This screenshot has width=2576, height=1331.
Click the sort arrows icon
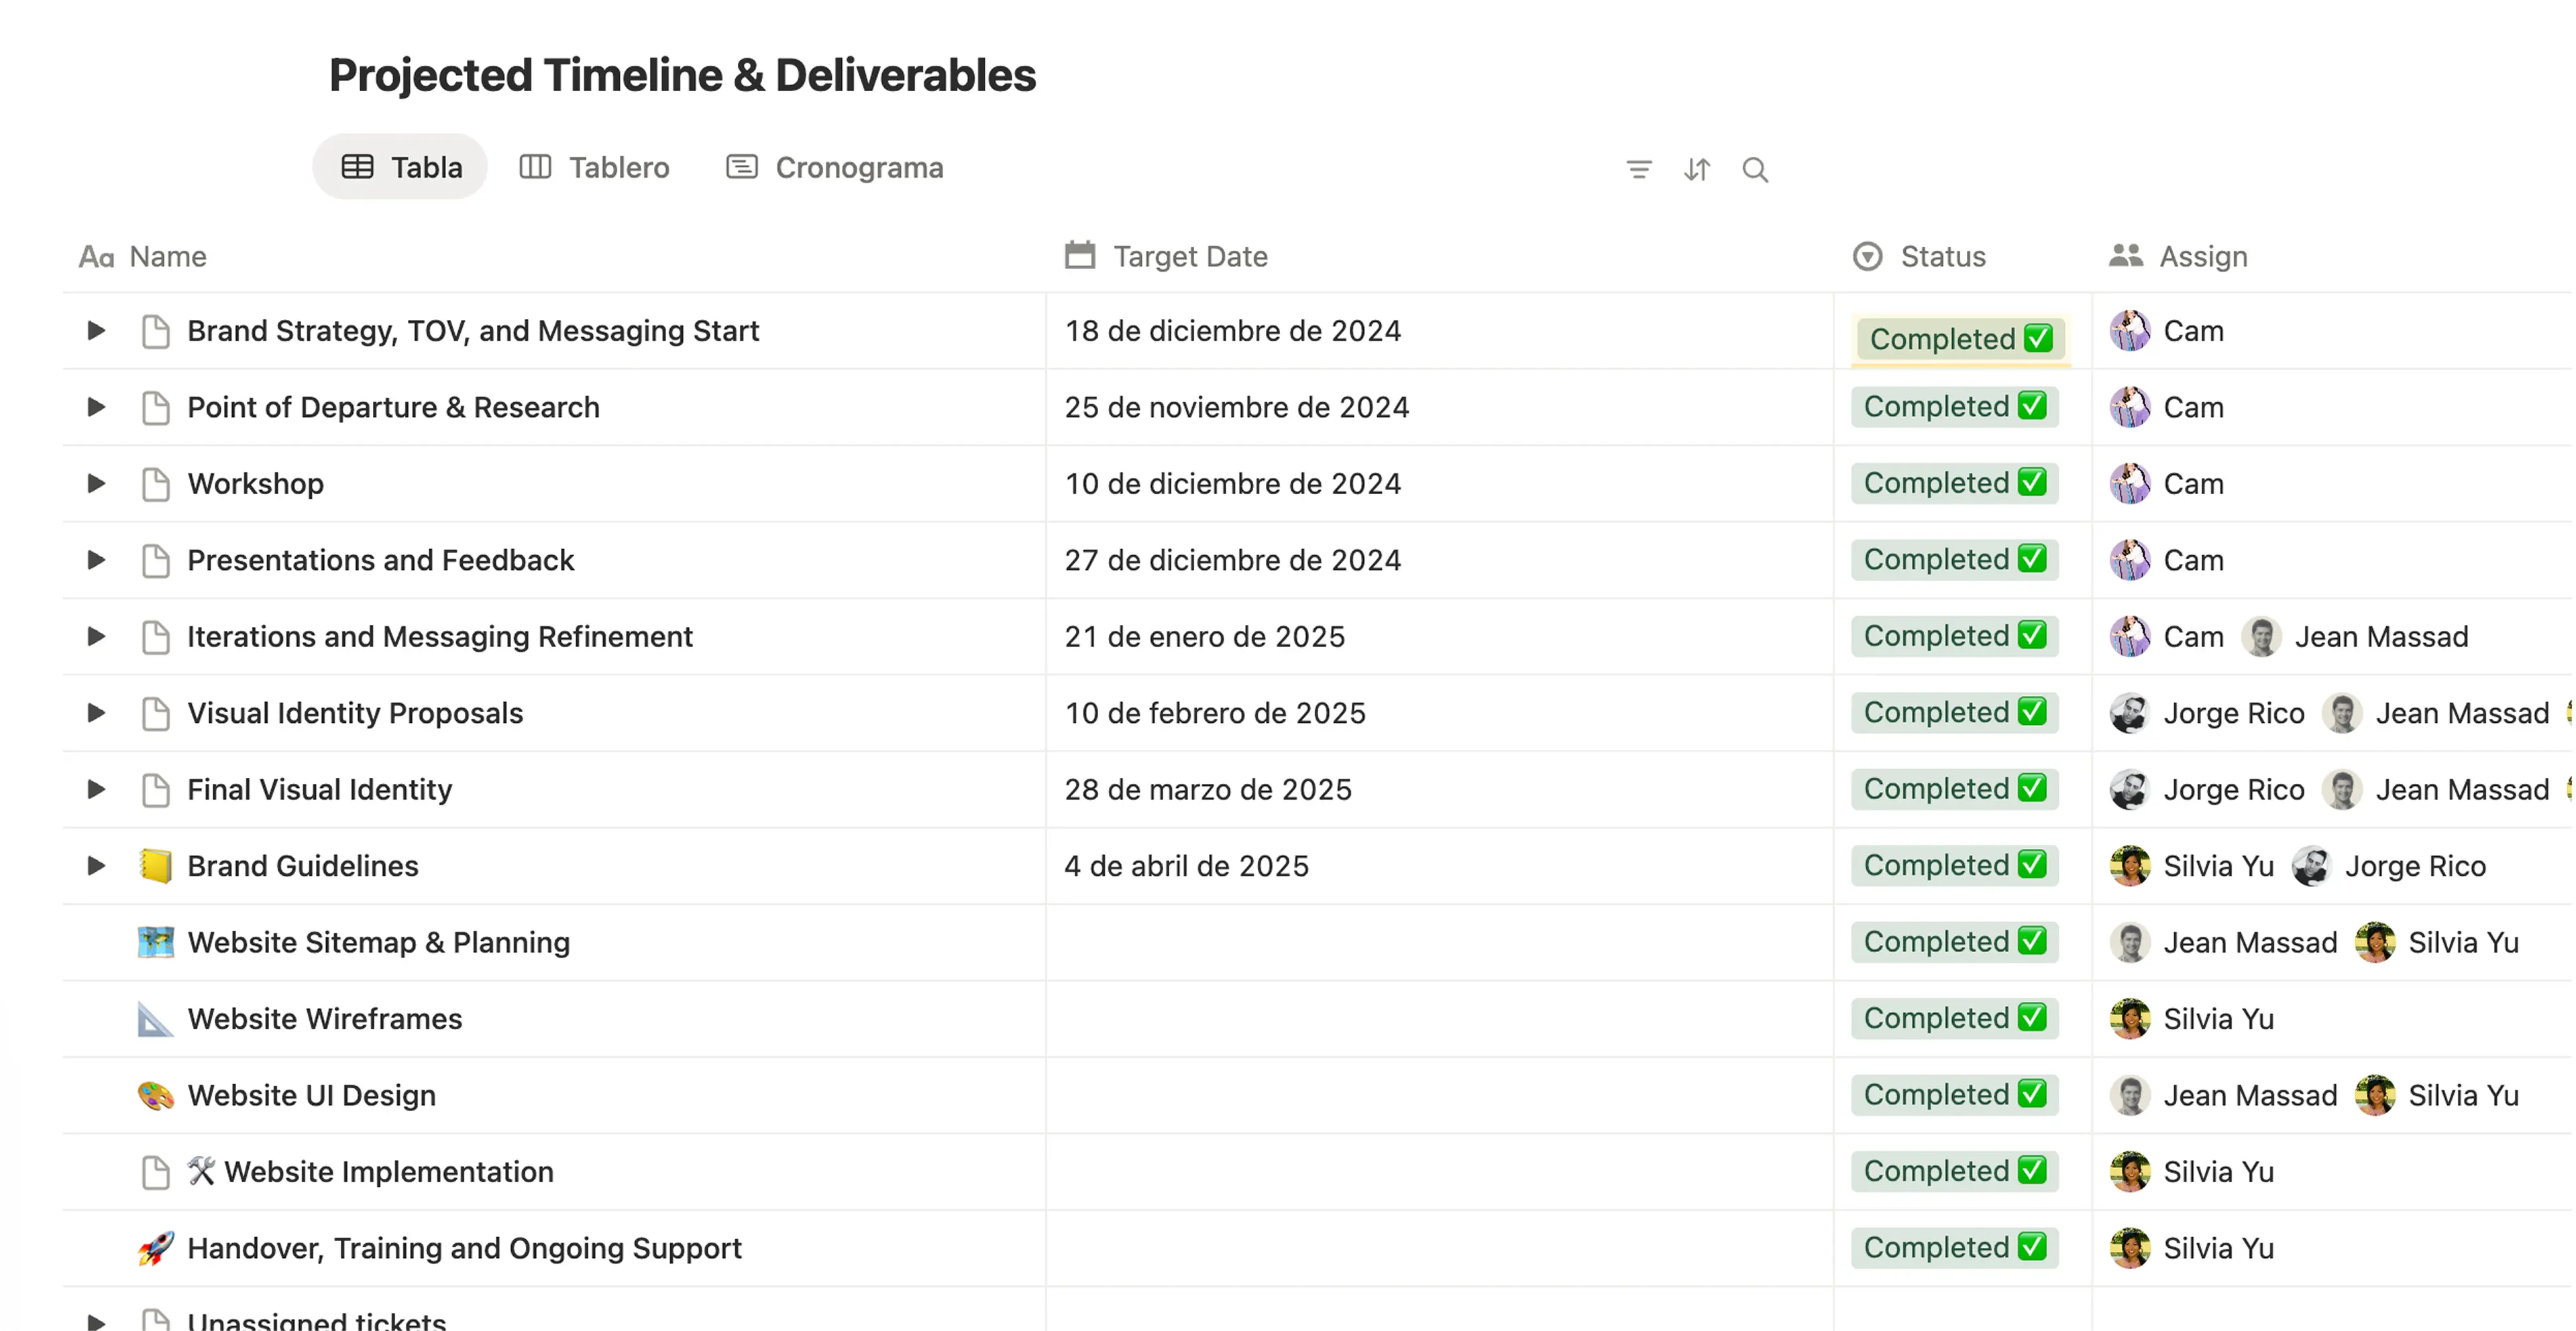[x=1696, y=169]
